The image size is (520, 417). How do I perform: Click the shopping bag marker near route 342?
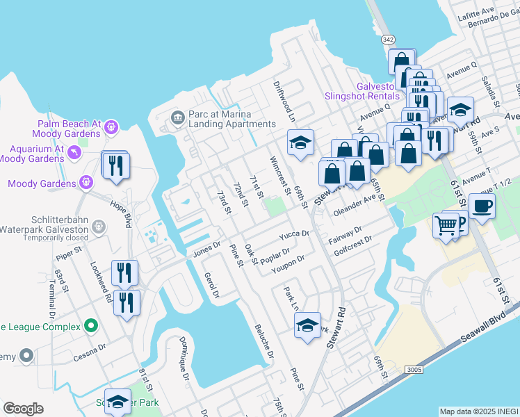click(402, 62)
